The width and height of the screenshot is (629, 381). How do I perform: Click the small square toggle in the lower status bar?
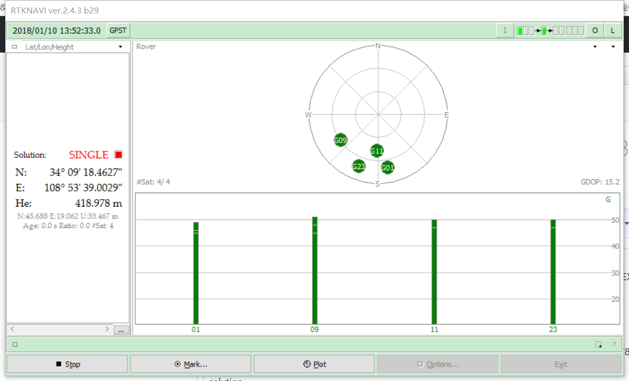coord(16,344)
